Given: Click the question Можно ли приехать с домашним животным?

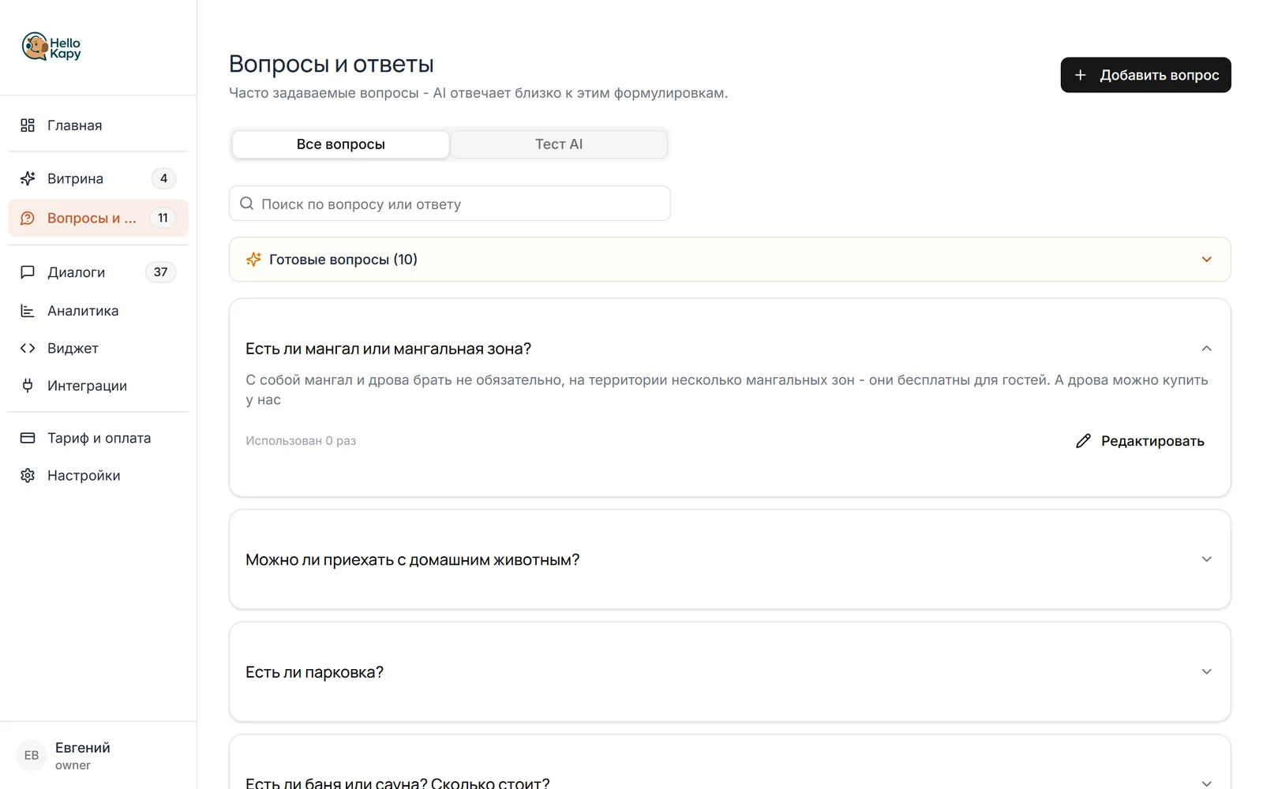Looking at the screenshot, I should point(412,559).
